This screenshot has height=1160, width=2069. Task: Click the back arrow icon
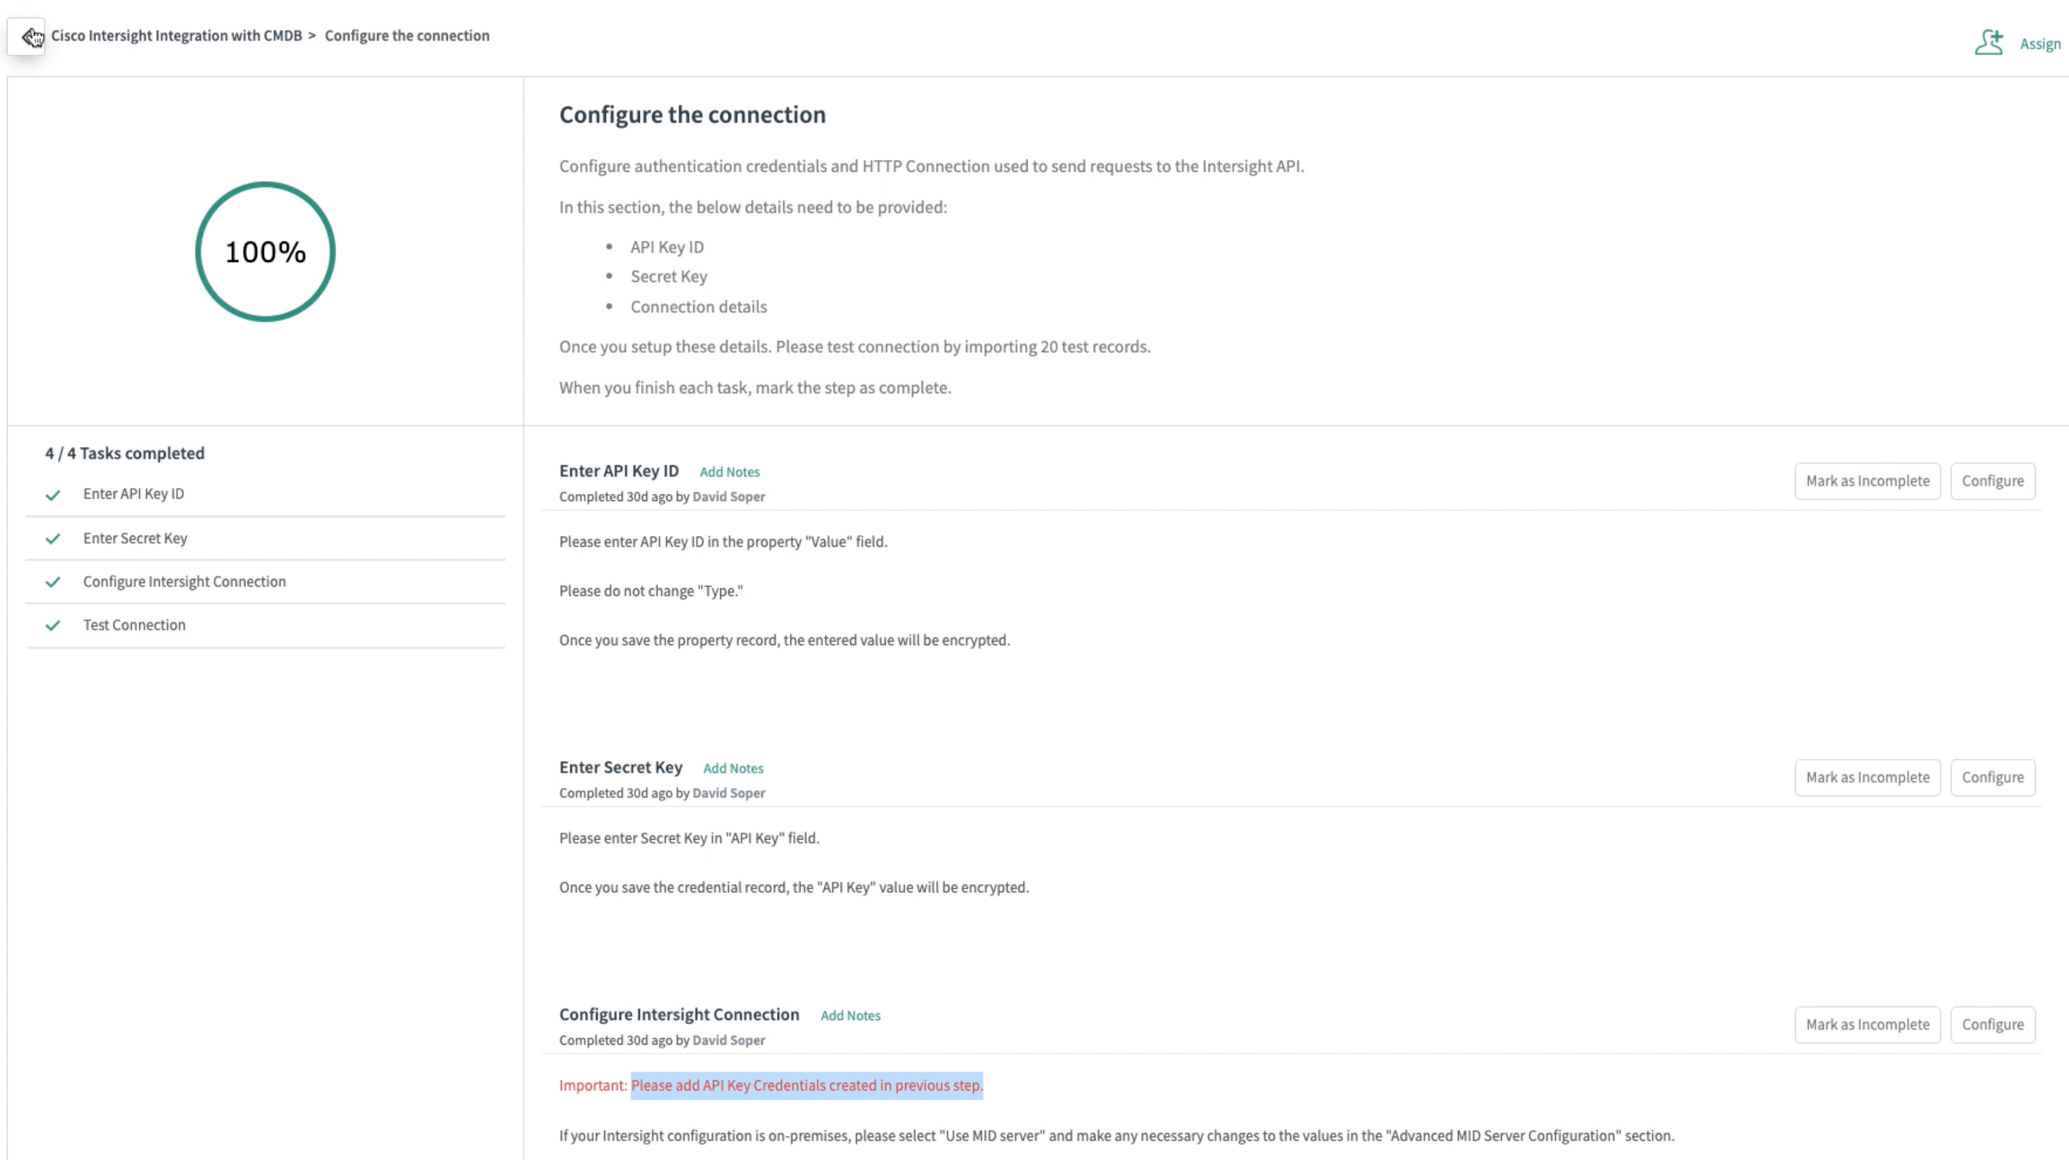[x=26, y=37]
